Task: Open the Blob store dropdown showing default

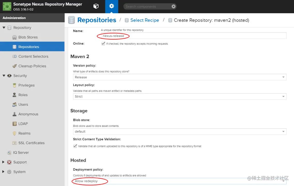Action: pos(180,131)
